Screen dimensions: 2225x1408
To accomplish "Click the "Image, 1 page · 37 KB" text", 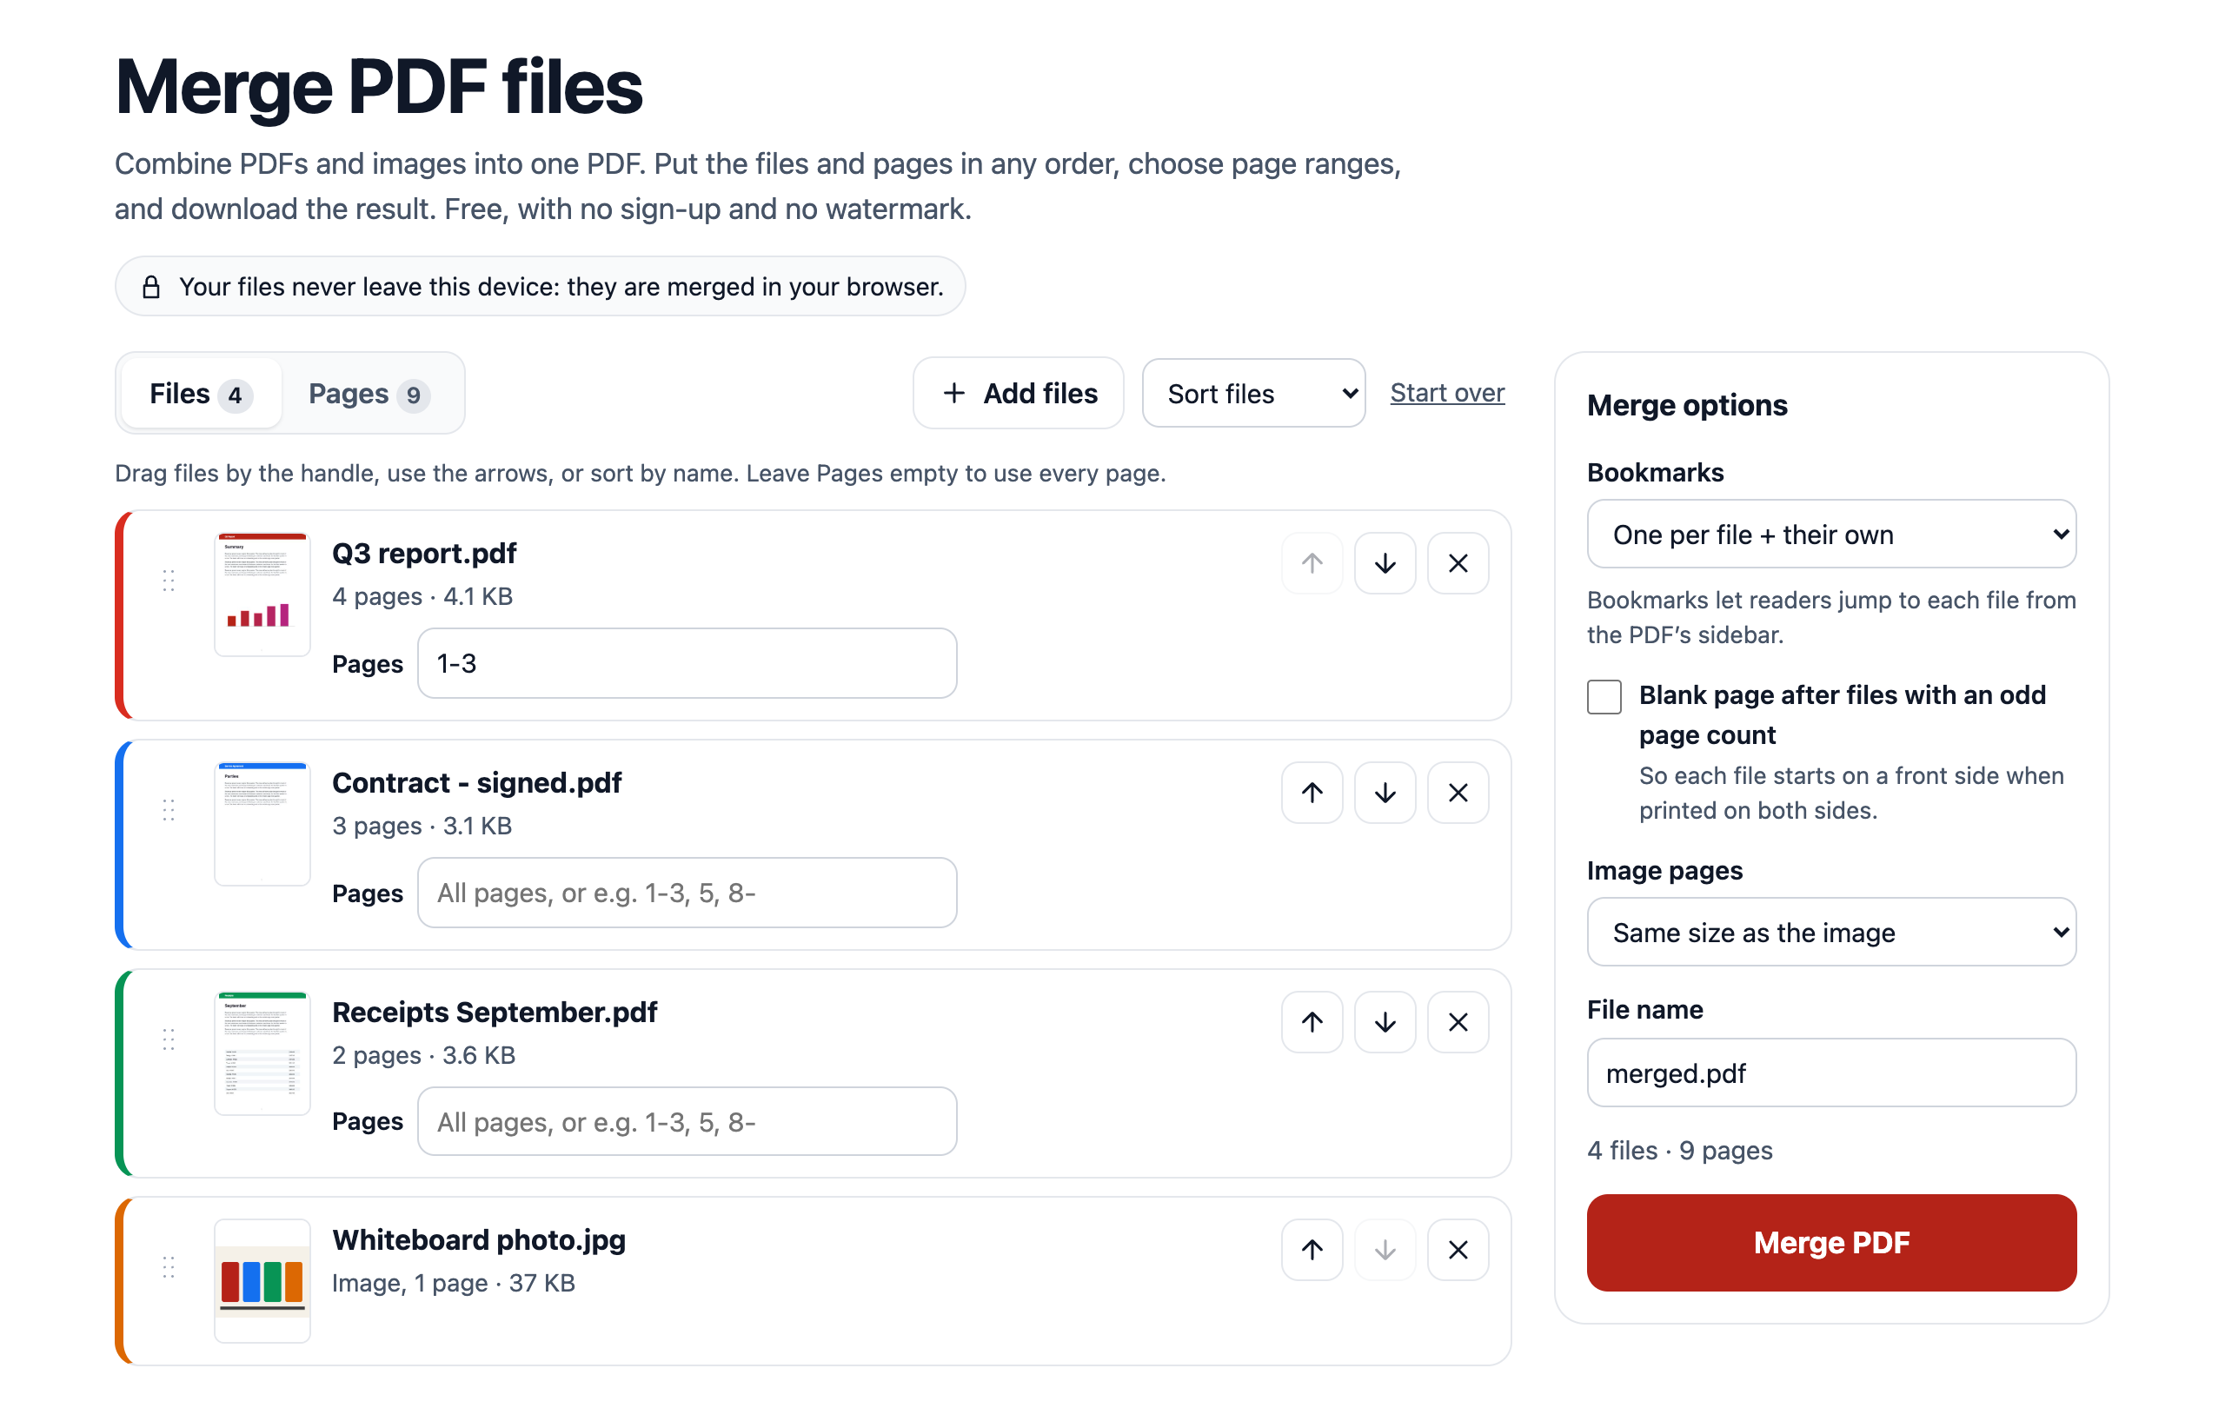I will [x=453, y=1283].
